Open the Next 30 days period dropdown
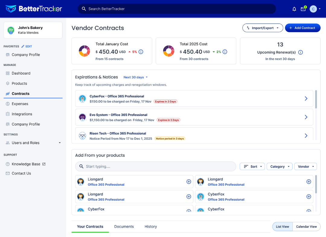The width and height of the screenshot is (326, 237). tap(136, 77)
